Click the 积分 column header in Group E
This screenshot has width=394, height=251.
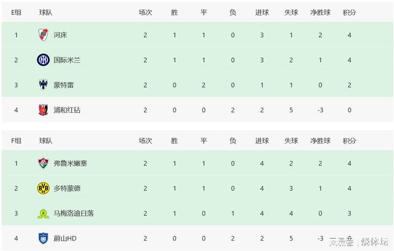349,12
